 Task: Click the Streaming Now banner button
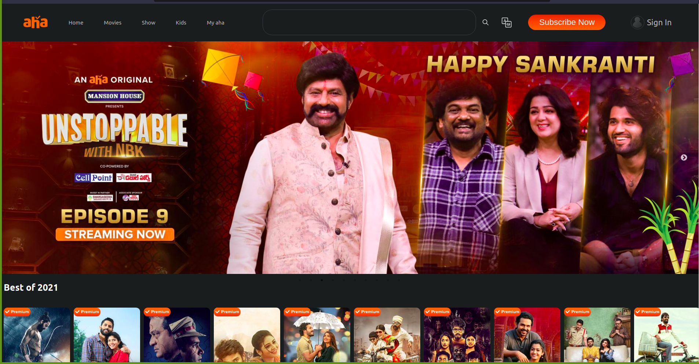pyautogui.click(x=115, y=234)
